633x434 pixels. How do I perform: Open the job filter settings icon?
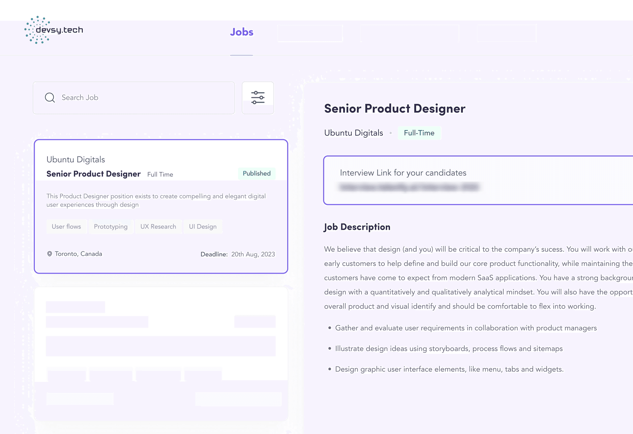pos(258,98)
